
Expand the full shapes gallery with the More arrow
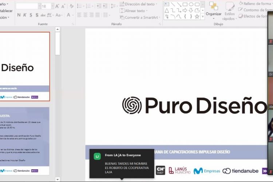[x=202, y=17]
